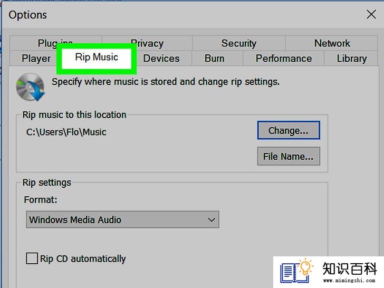The width and height of the screenshot is (384, 288).
Task: Click the Format: label
Action: (41, 199)
